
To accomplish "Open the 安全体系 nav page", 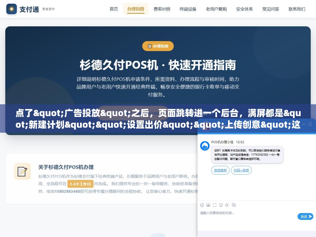I will pos(244,9).
